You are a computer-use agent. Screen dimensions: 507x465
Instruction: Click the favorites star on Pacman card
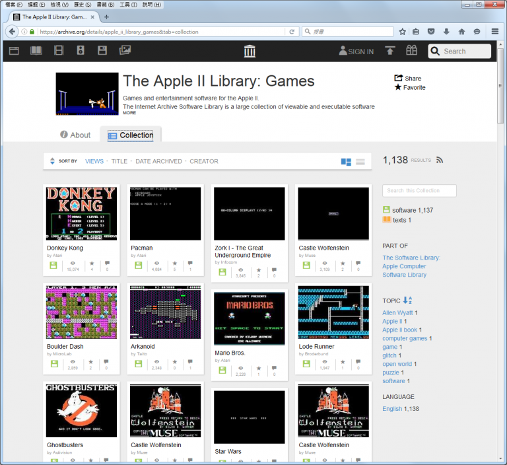point(174,263)
